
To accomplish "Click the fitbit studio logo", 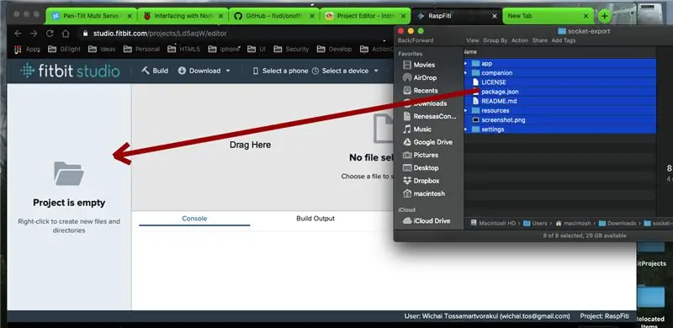I will (x=70, y=71).
